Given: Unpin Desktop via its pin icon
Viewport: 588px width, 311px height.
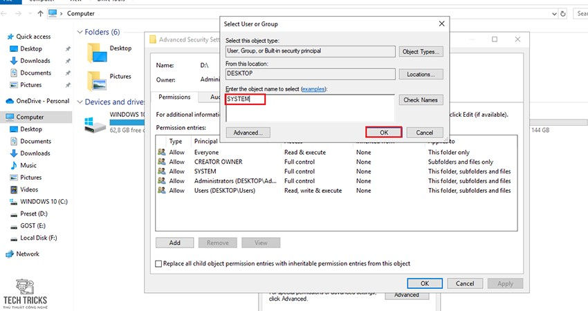Looking at the screenshot, I should click(x=68, y=48).
